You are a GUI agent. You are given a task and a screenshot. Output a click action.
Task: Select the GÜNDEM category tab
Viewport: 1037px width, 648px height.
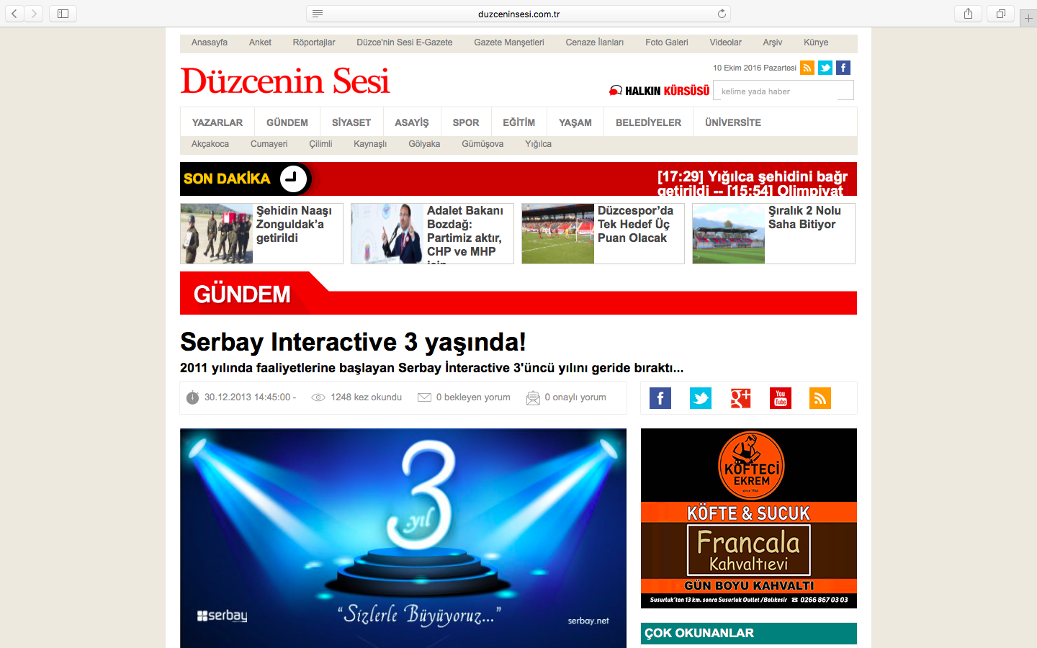pos(287,122)
